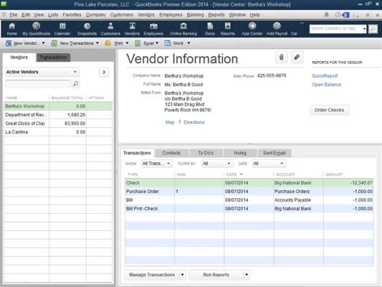Click the Order Checks button
The width and height of the screenshot is (382, 287).
tap(330, 110)
